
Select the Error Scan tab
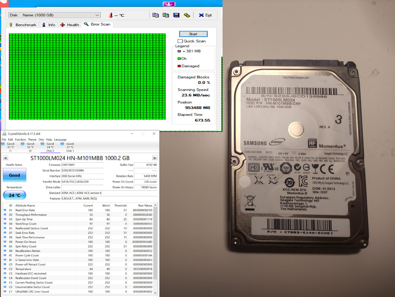coord(97,24)
